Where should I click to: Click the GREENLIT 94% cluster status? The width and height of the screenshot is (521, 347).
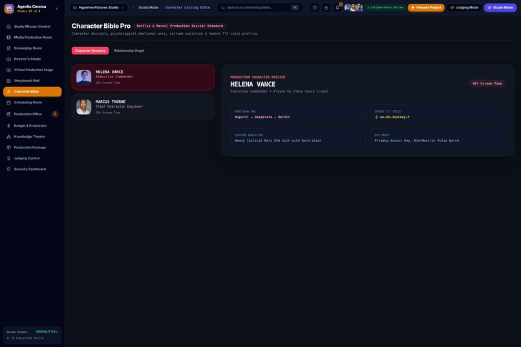coord(47,331)
